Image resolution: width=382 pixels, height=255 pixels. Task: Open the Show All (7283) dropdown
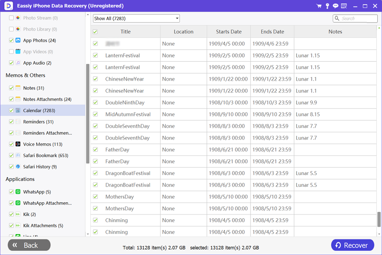click(136, 18)
